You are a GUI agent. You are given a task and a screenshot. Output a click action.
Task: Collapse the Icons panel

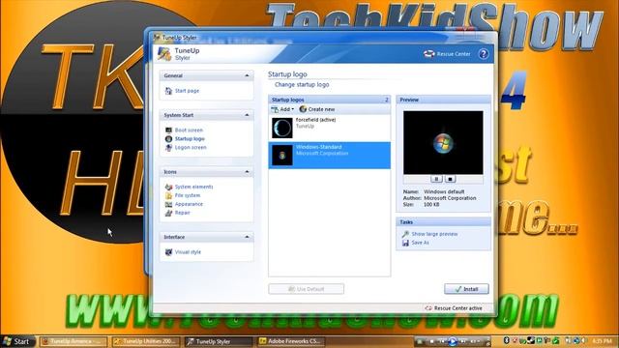248,172
